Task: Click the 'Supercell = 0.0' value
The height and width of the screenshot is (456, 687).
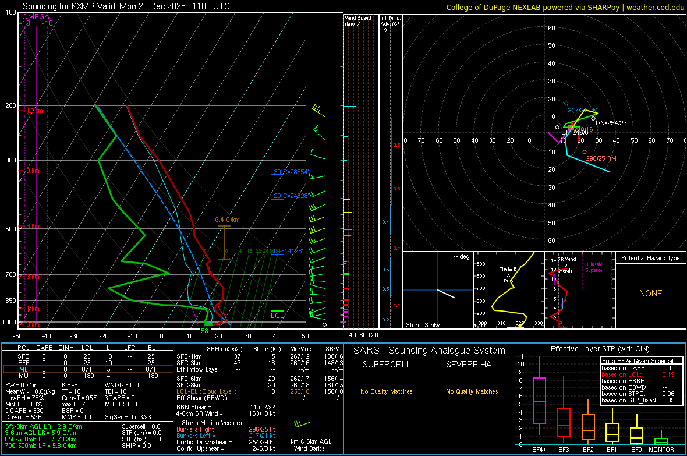Action: point(141,426)
